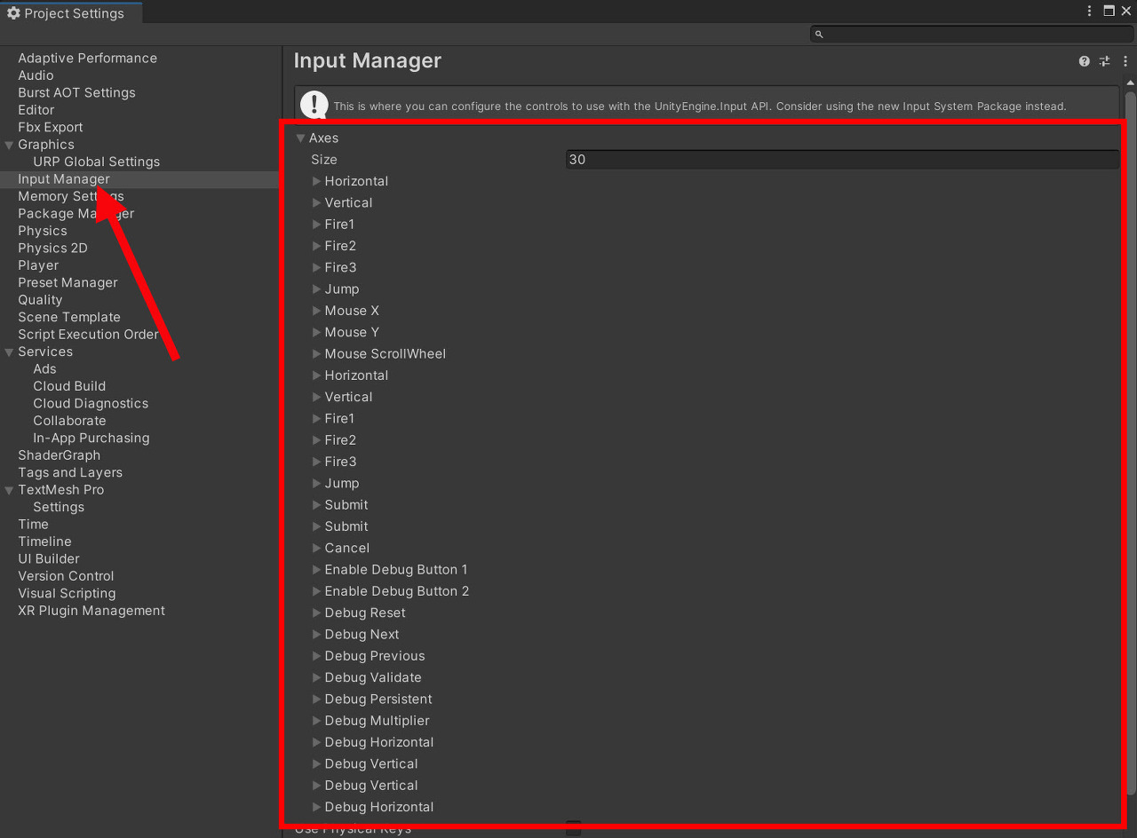
Task: Open Version Control settings
Action: click(x=66, y=576)
